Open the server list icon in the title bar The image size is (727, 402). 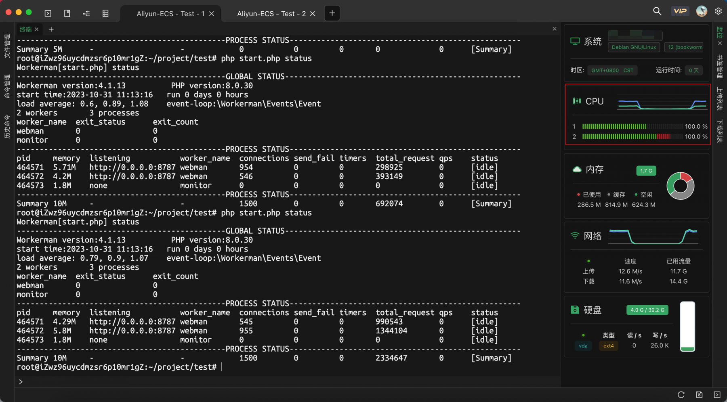105,13
